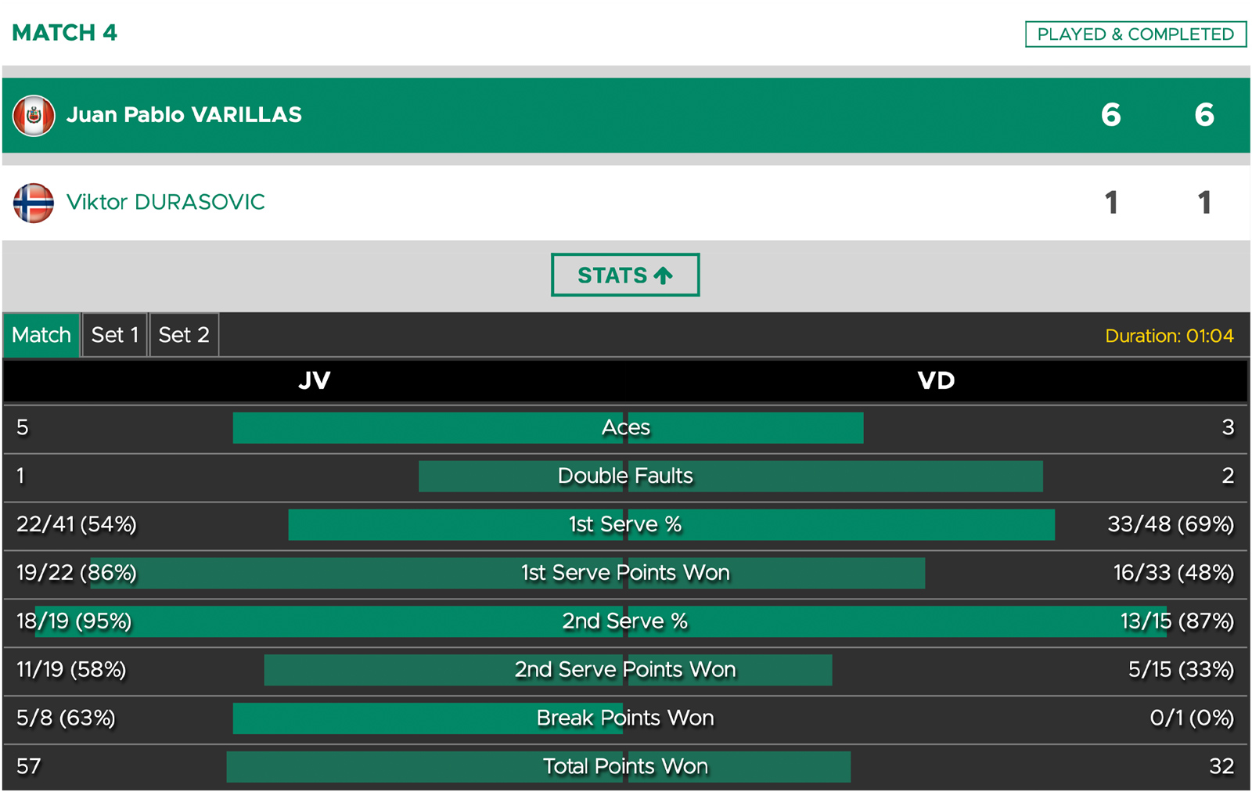
Task: Click the JV column header
Action: (315, 381)
